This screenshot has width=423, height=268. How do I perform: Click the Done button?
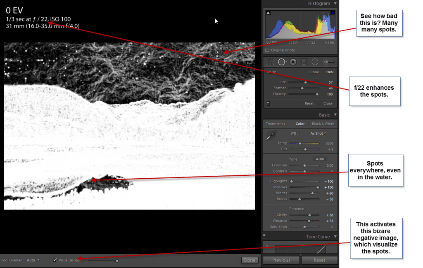pyautogui.click(x=250, y=260)
